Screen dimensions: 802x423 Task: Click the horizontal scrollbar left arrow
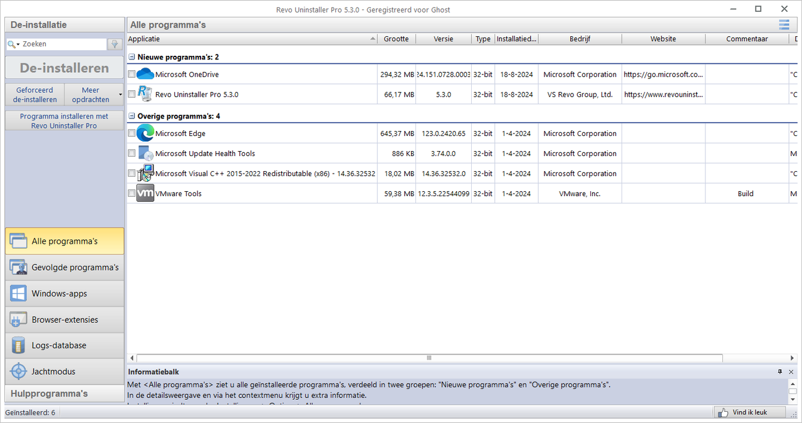pyautogui.click(x=132, y=358)
